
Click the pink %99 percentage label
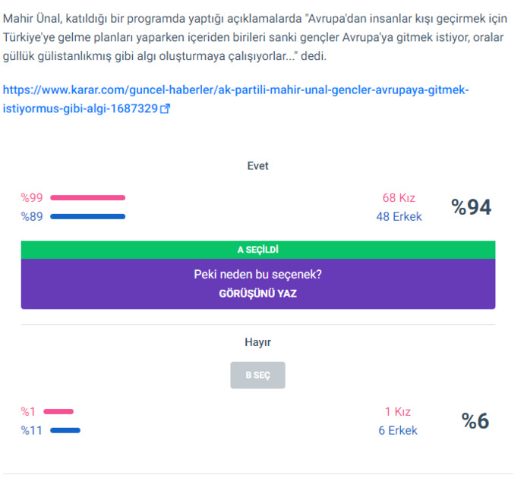click(x=32, y=198)
